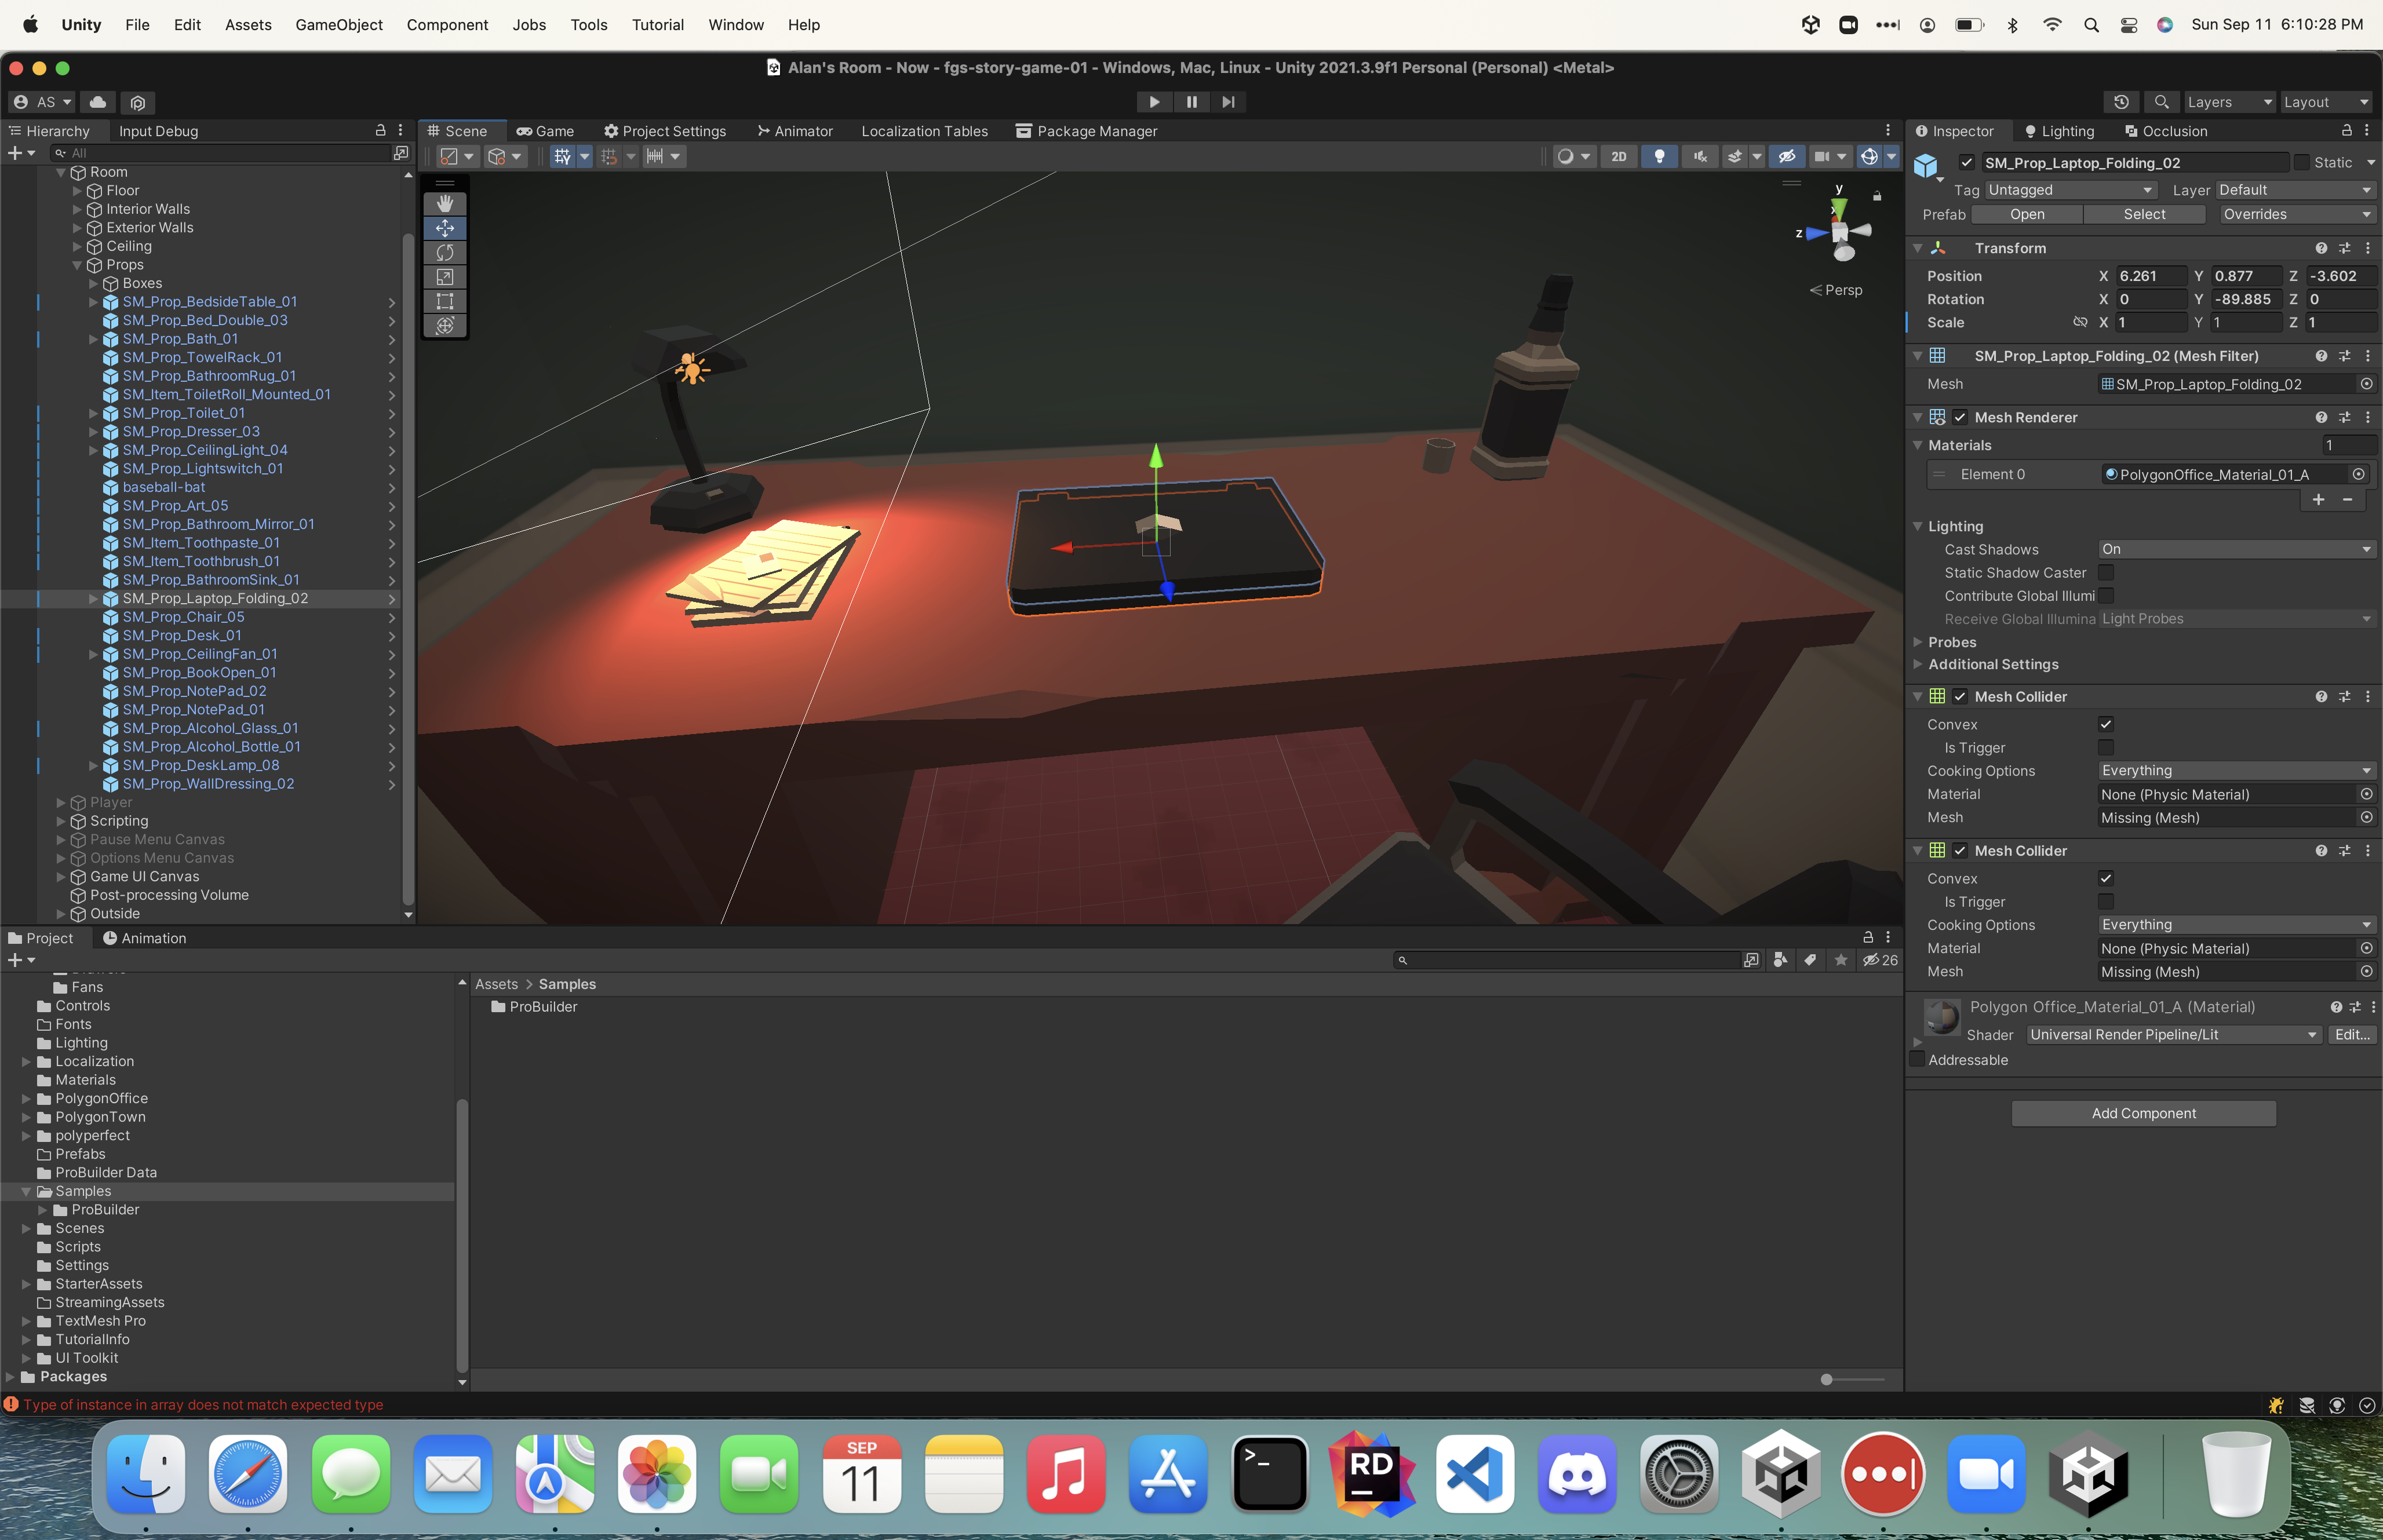Image resolution: width=2383 pixels, height=1540 pixels.
Task: Select the Move tool in Scene toolbar
Action: [x=445, y=228]
